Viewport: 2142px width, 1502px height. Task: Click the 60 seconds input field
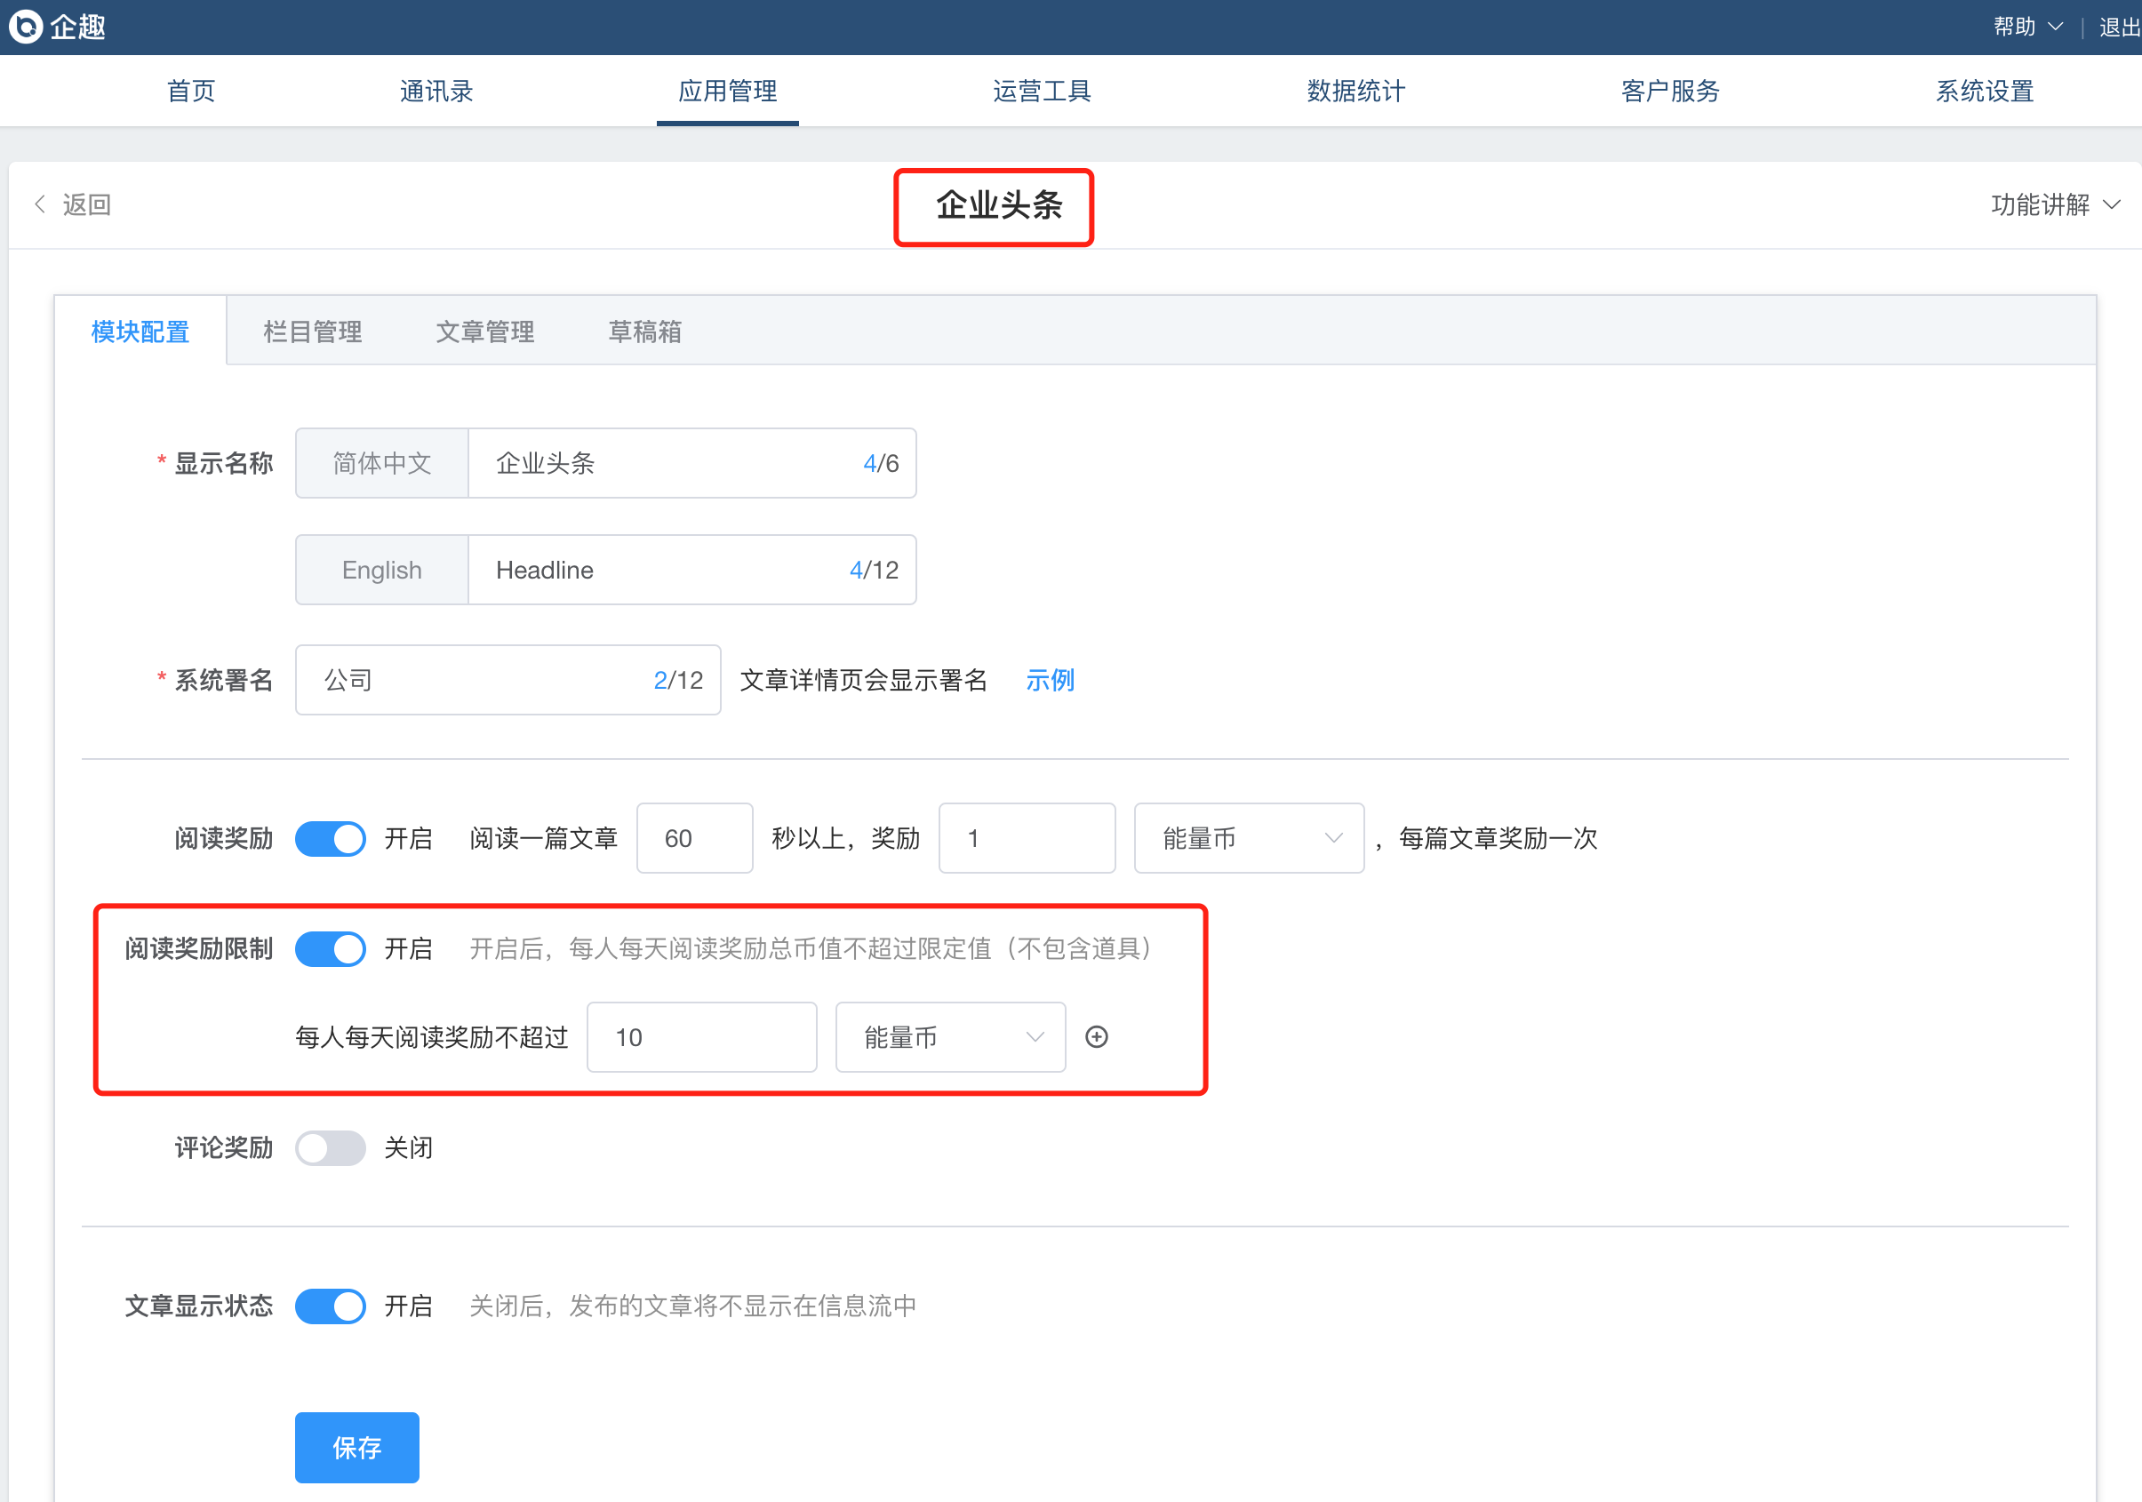[x=694, y=839]
